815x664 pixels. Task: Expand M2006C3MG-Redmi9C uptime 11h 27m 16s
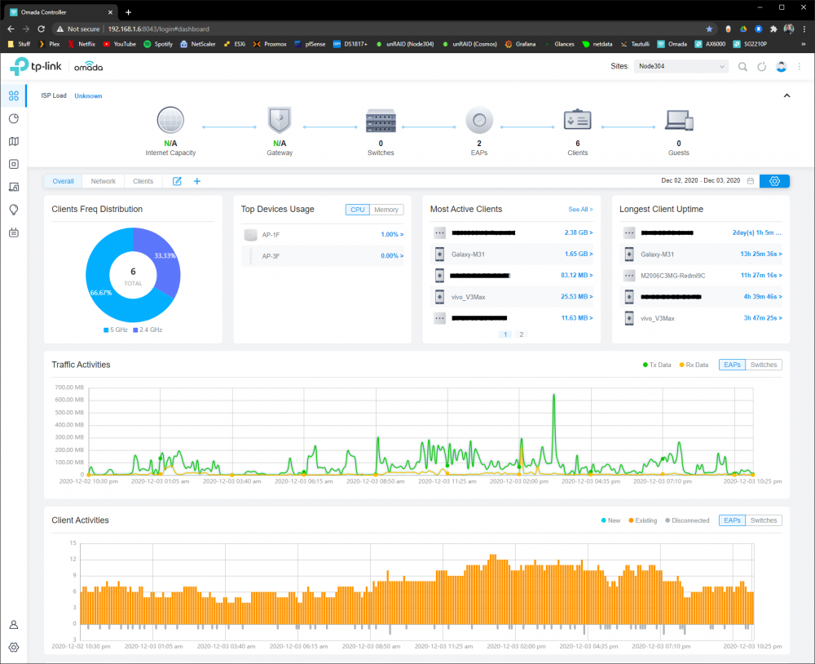[761, 275]
